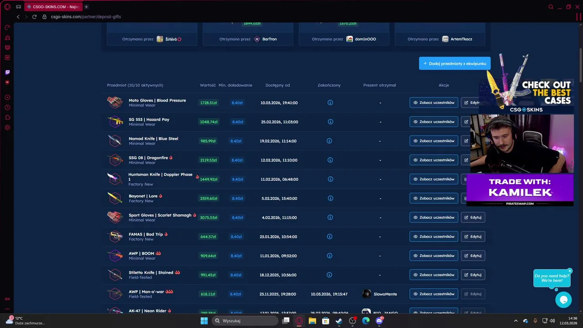Viewport: 583px width, 328px height.
Task: Show end info for Nomad Knife row
Action: click(x=329, y=141)
